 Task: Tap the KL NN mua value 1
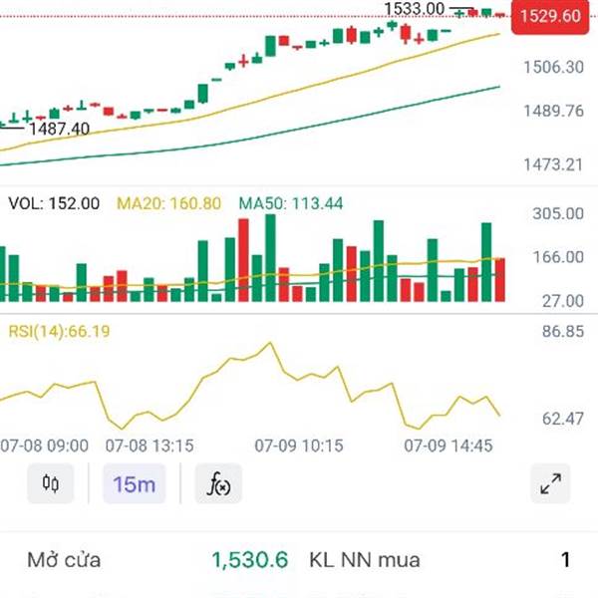click(x=565, y=560)
